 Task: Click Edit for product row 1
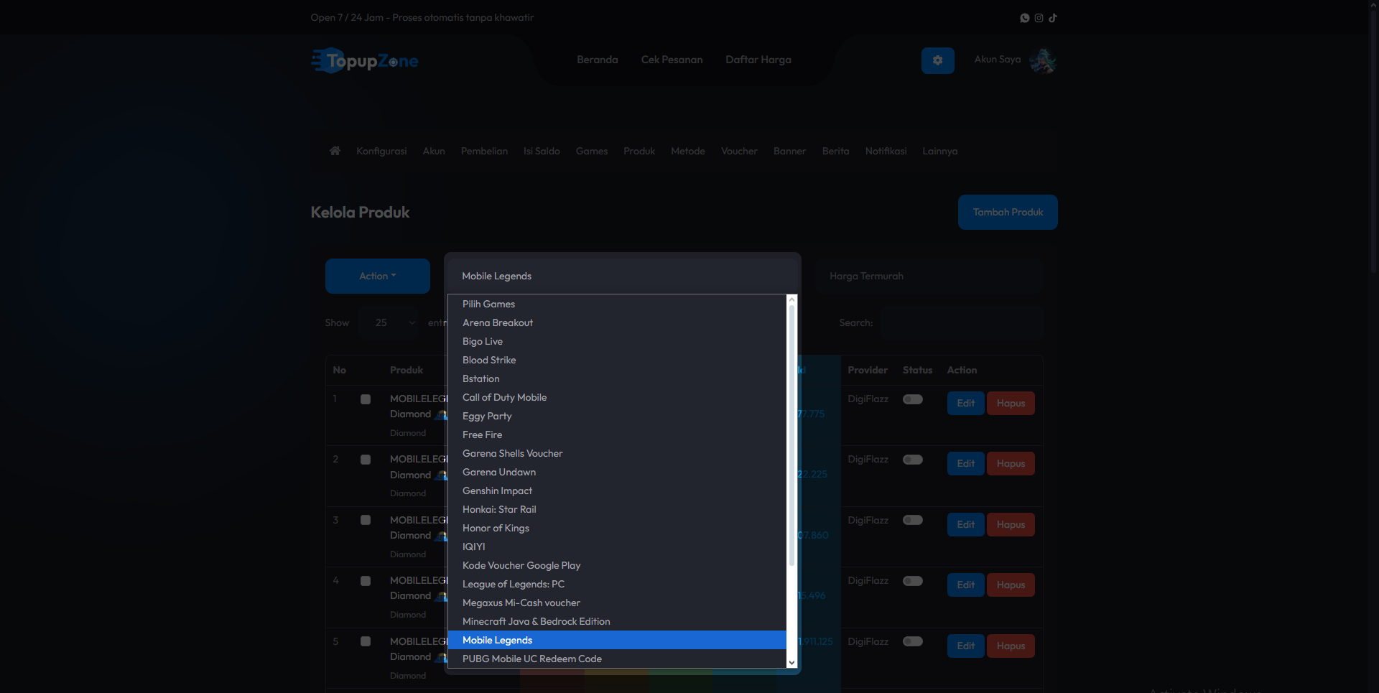[966, 403]
